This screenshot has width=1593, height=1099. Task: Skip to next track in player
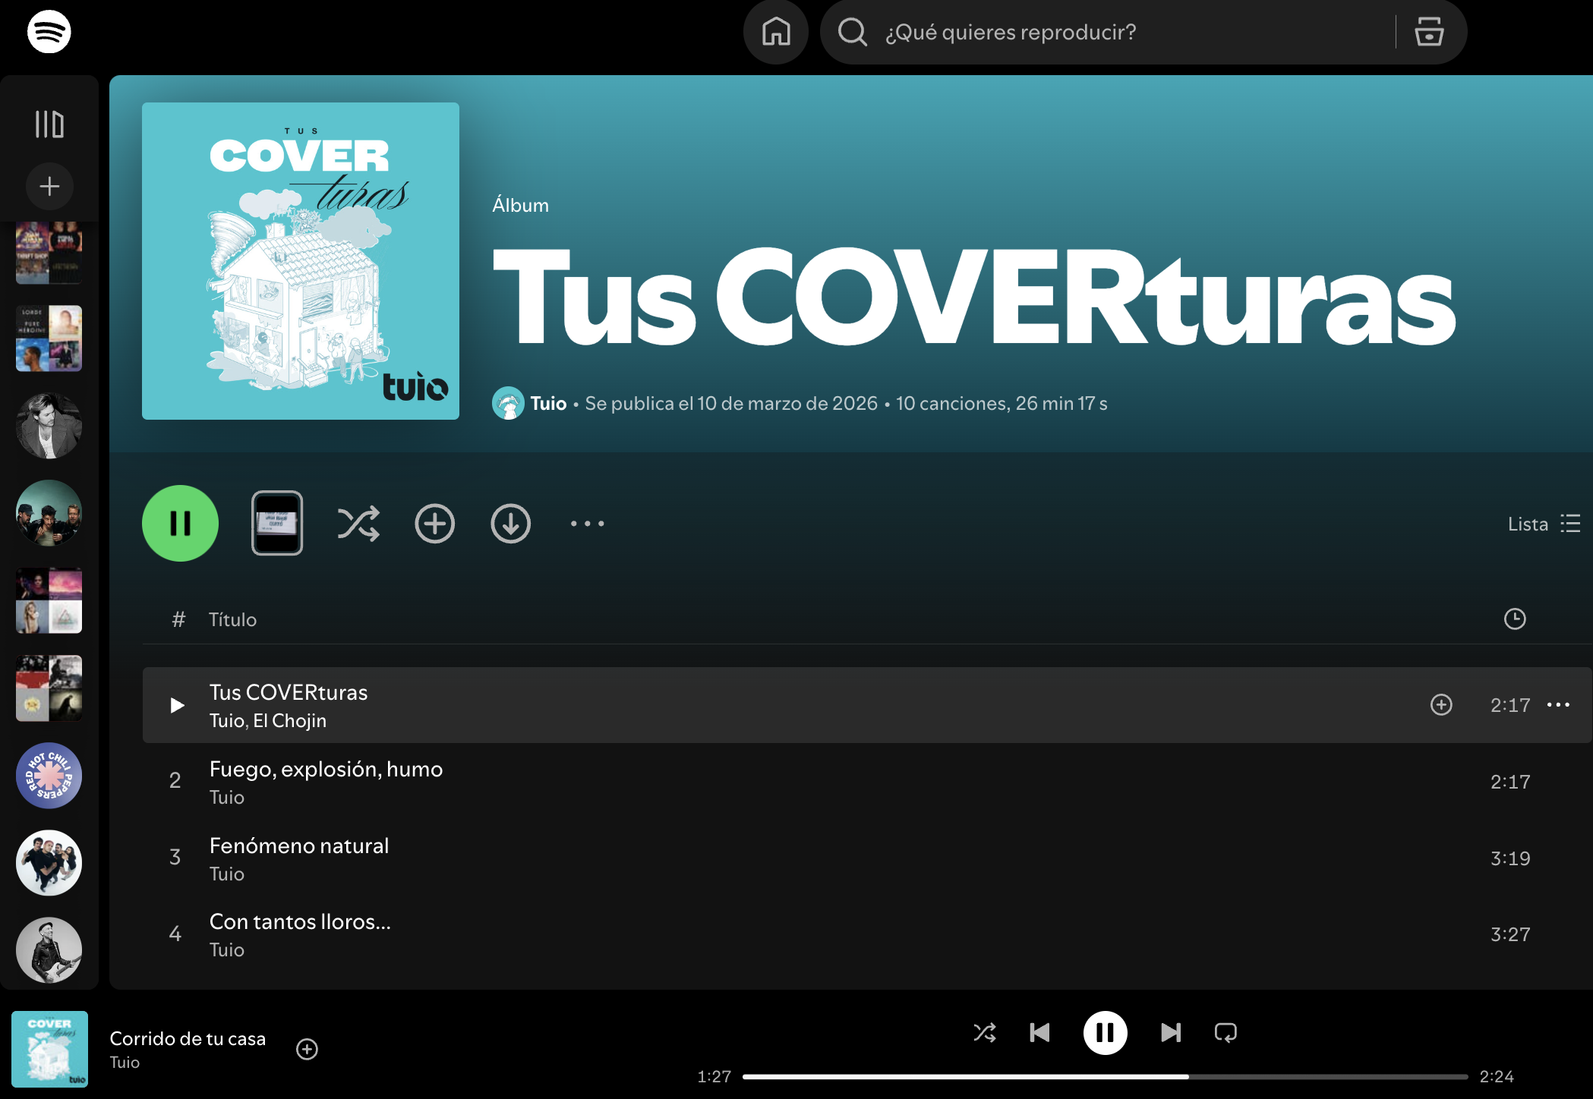click(1170, 1032)
